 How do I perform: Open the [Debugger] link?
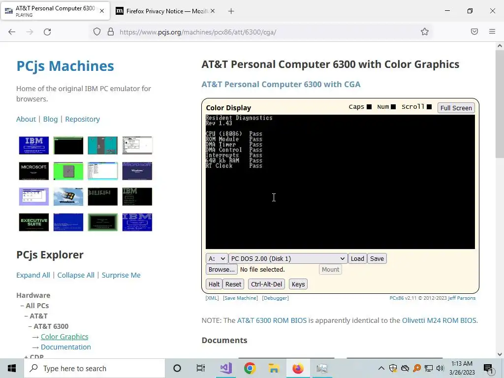tap(276, 298)
